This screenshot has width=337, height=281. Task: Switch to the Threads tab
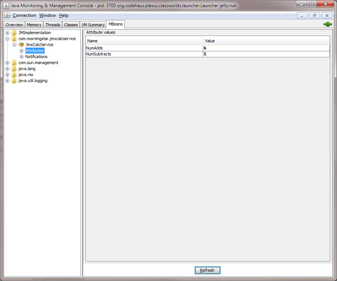point(53,25)
